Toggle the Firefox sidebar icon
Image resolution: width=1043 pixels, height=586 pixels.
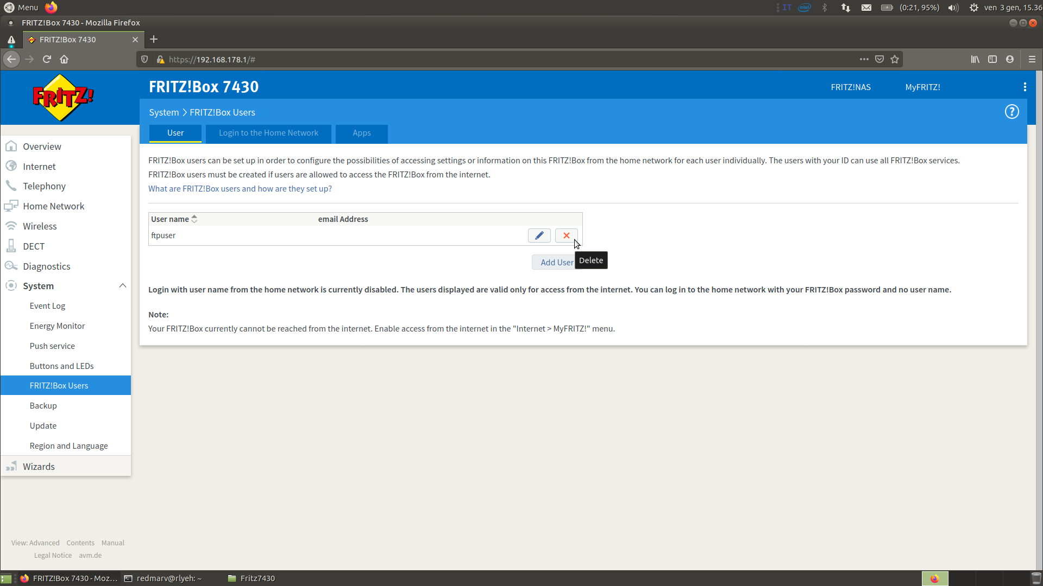pyautogui.click(x=992, y=59)
